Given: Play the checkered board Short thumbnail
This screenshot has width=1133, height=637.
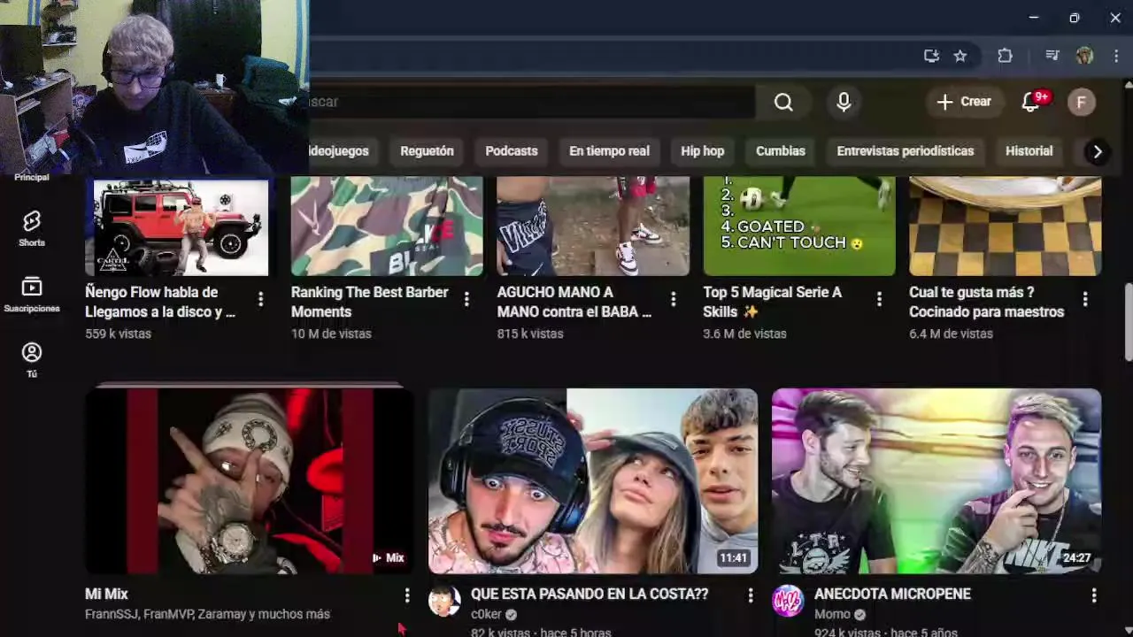Looking at the screenshot, I should [x=1006, y=226].
